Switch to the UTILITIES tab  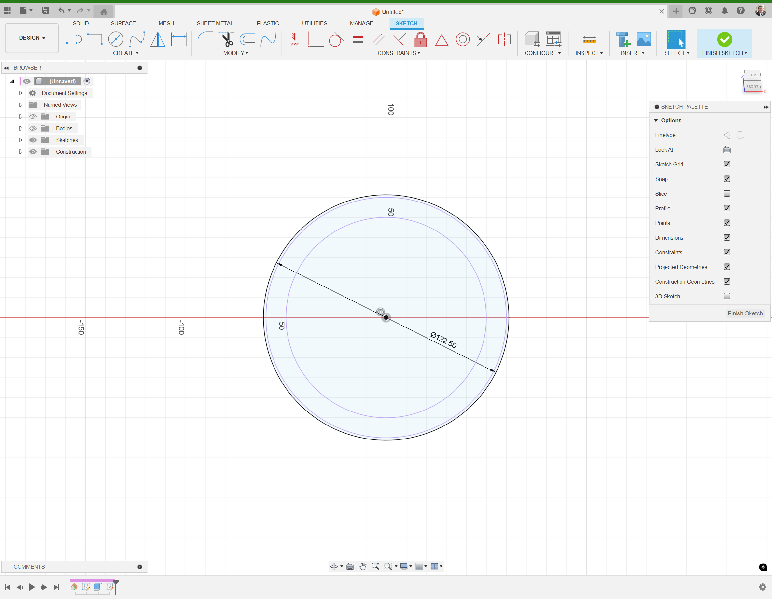pyautogui.click(x=314, y=23)
